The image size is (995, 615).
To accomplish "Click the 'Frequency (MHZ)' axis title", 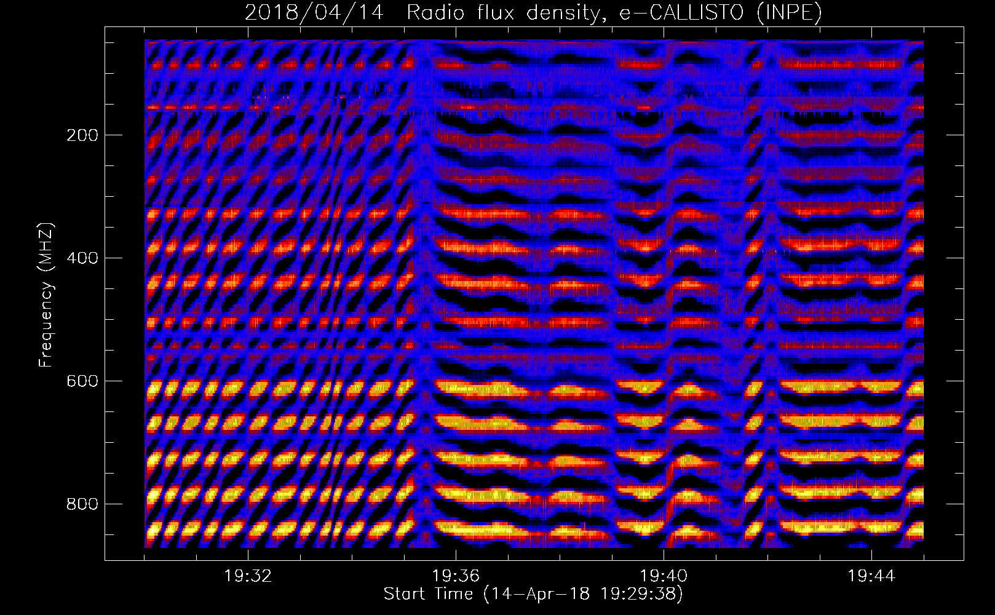I will 46,295.
